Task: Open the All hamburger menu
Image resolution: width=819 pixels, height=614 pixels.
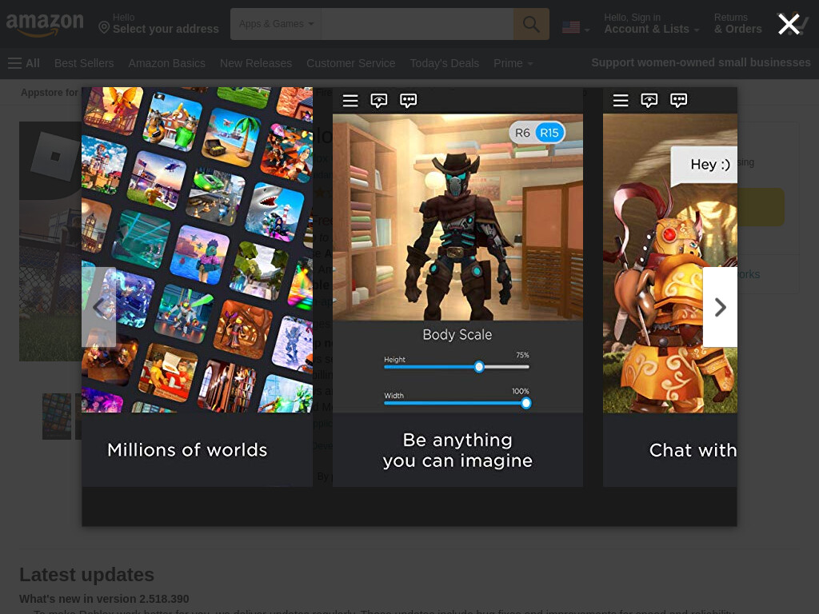Action: coord(24,63)
